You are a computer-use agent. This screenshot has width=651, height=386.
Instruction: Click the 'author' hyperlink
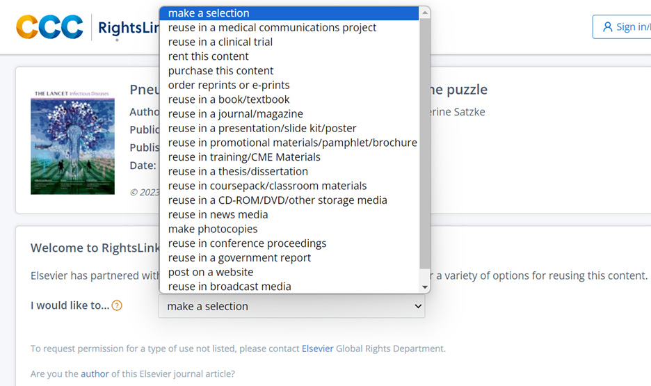[95, 373]
